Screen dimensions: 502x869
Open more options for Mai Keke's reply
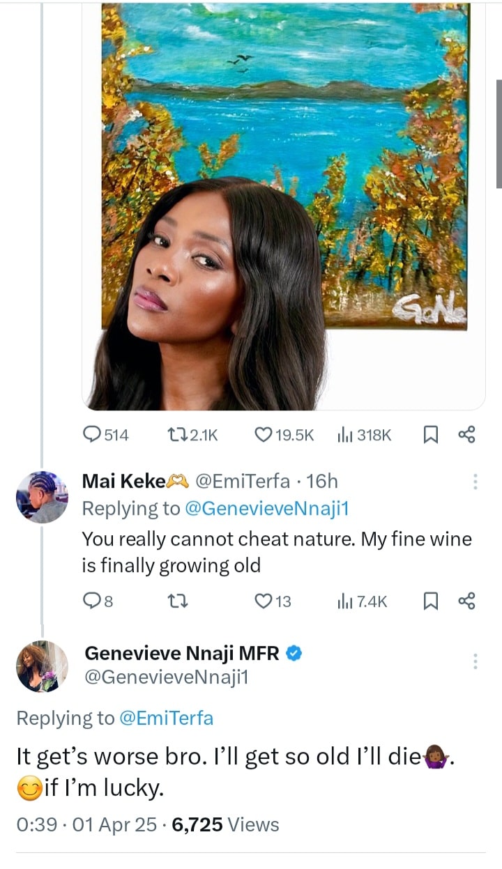point(476,482)
